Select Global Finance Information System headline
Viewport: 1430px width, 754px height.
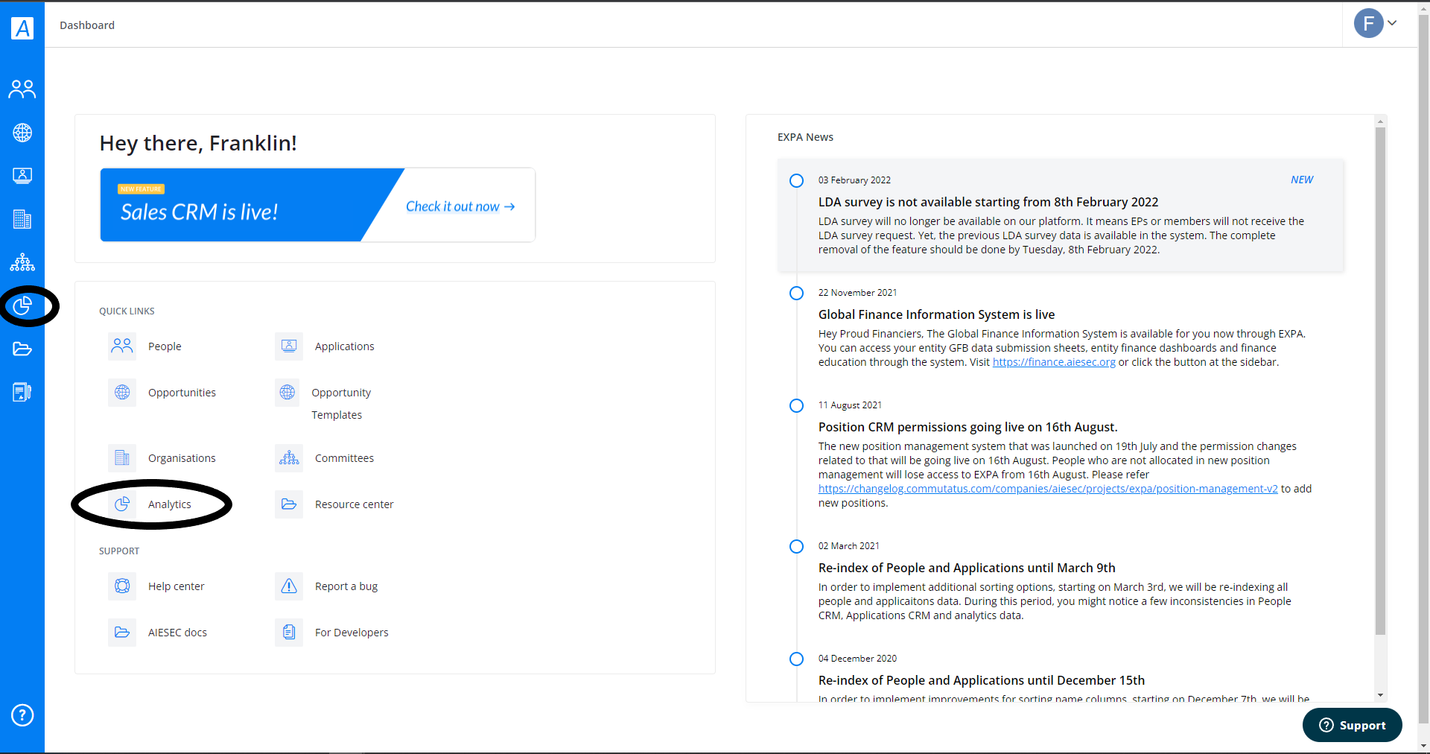point(936,314)
